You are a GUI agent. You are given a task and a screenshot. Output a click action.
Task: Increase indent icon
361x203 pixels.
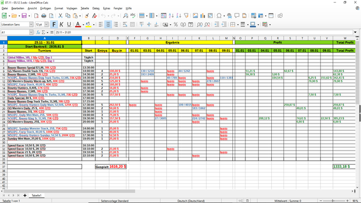click(216, 24)
